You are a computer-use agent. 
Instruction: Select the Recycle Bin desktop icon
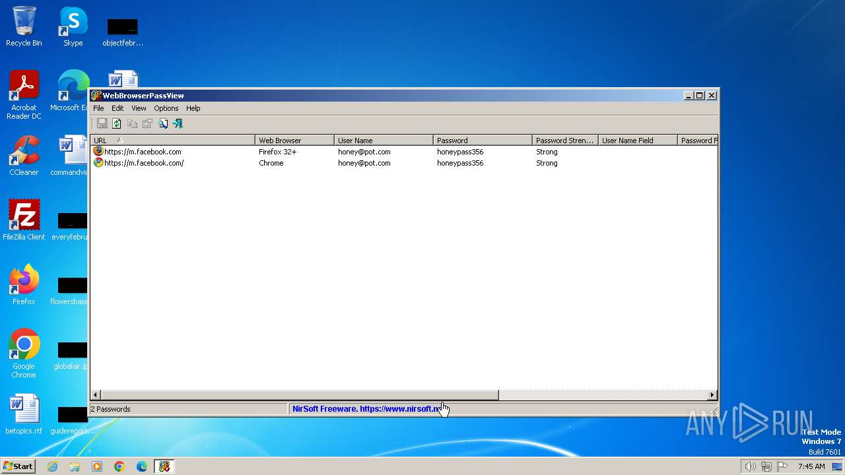pos(24,26)
